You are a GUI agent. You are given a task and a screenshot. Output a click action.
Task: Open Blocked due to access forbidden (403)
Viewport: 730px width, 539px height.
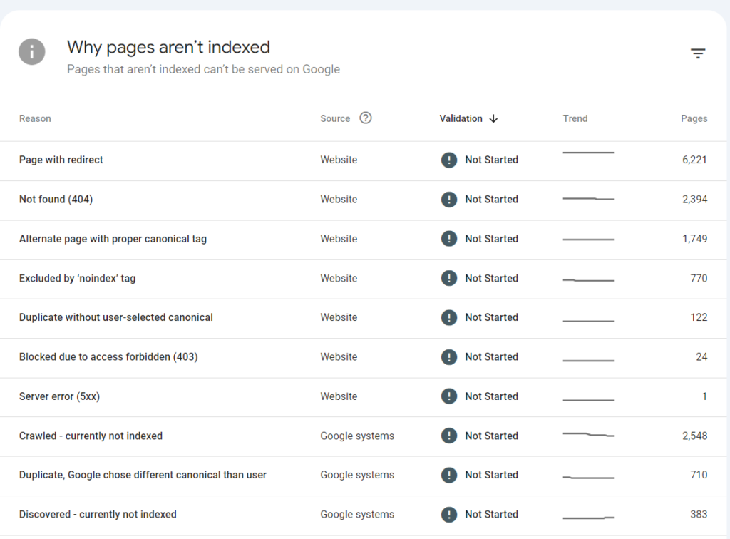(108, 357)
